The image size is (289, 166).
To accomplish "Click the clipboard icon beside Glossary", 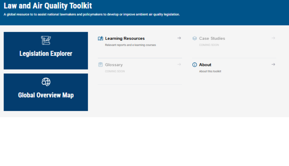I will (x=100, y=65).
